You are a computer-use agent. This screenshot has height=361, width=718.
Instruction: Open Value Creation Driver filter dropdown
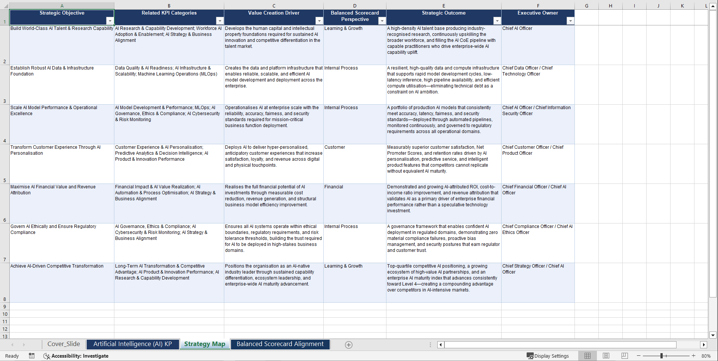[319, 21]
